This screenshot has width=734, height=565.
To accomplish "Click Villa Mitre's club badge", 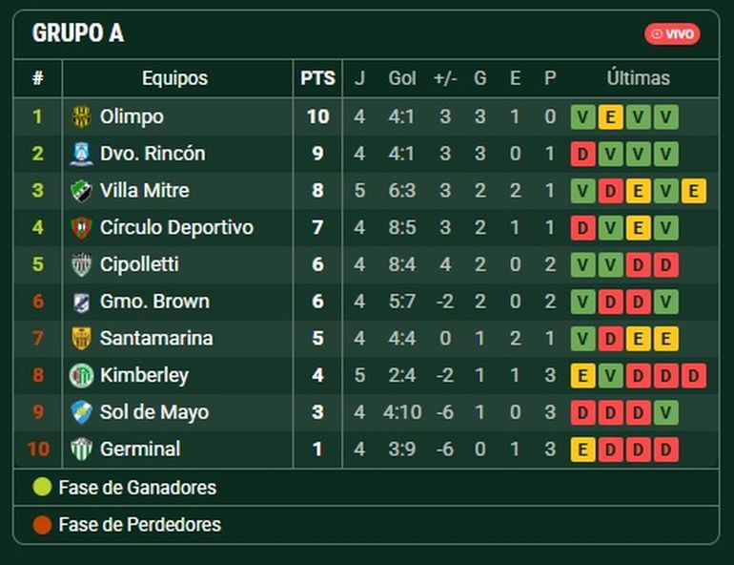I will coord(82,191).
